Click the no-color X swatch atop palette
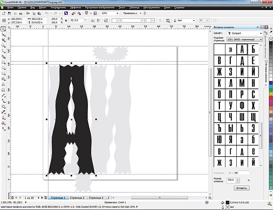 (271, 39)
